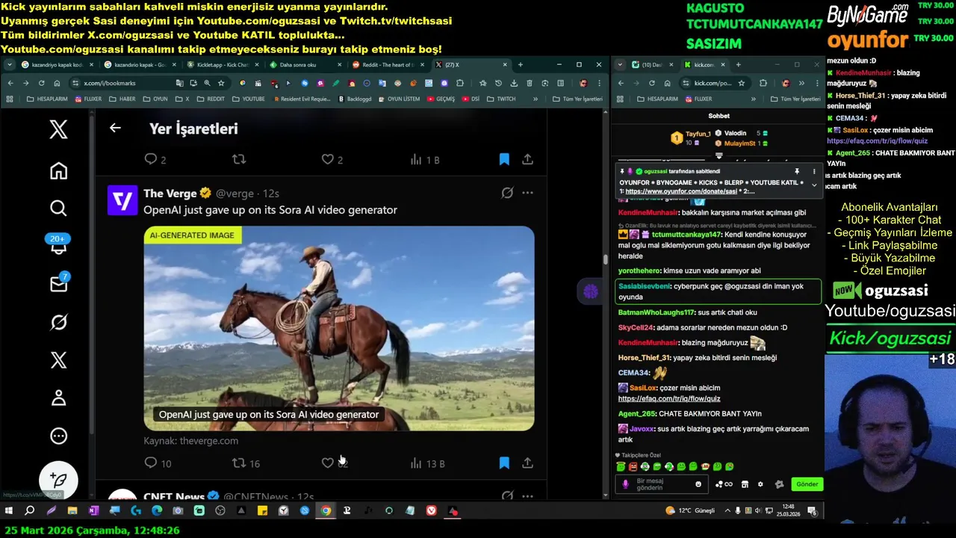The width and height of the screenshot is (956, 538).
Task: Unpin the pinned chat message
Action: [797, 172]
